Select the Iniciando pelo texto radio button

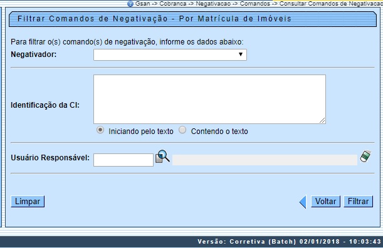(100, 130)
